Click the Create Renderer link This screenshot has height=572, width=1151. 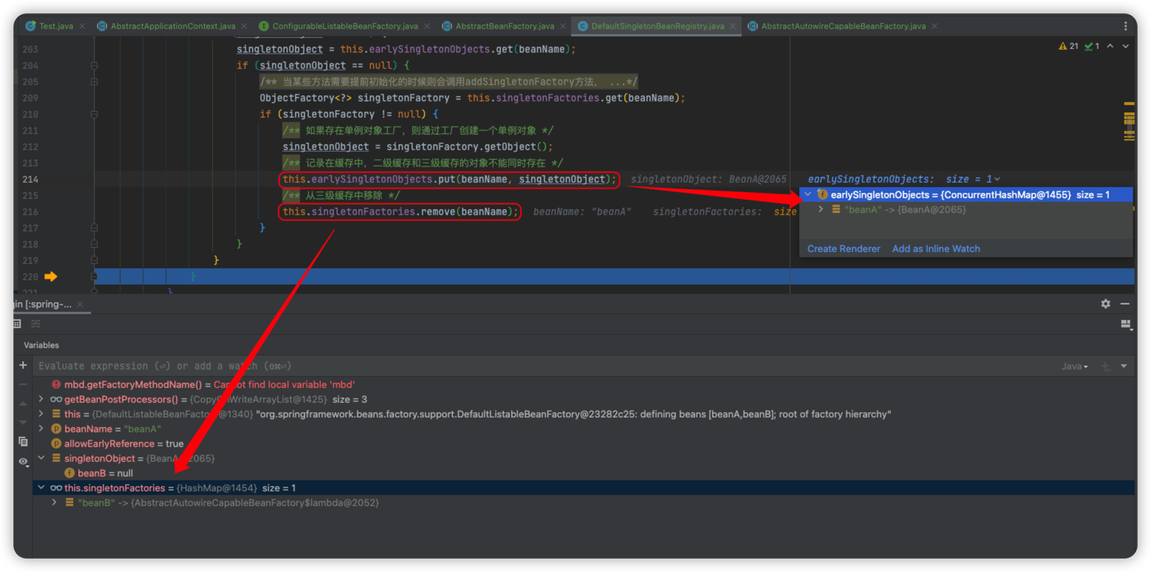pyautogui.click(x=844, y=248)
